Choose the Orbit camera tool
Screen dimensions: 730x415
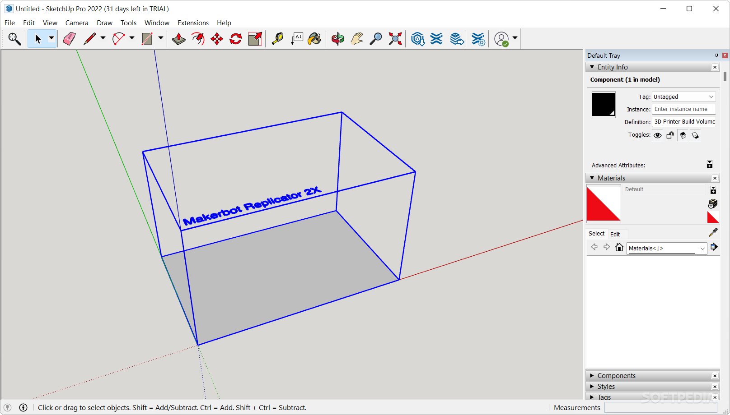pyautogui.click(x=338, y=39)
